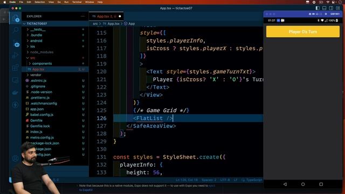Click App symbol in the breadcrumb
Screen dimensions: 345x194
pos(132,24)
